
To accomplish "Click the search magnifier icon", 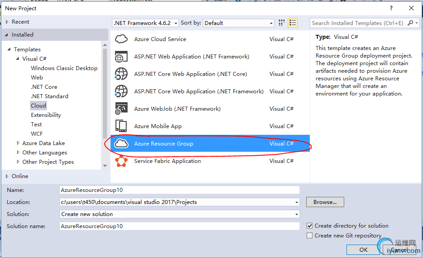I will tap(410, 23).
